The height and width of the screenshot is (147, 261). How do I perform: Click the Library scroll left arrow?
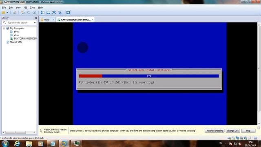[3, 132]
